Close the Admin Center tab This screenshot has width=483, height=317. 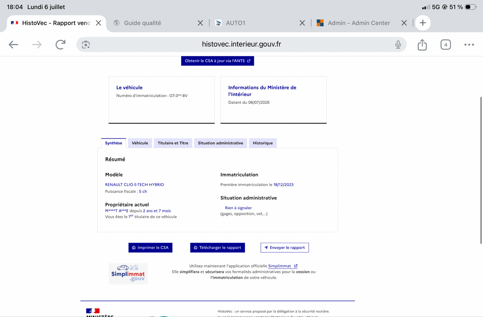point(404,23)
